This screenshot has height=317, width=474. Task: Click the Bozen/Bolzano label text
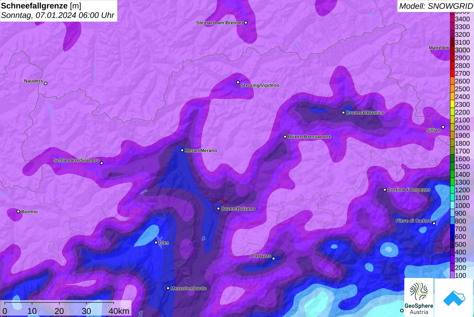tap(238, 209)
